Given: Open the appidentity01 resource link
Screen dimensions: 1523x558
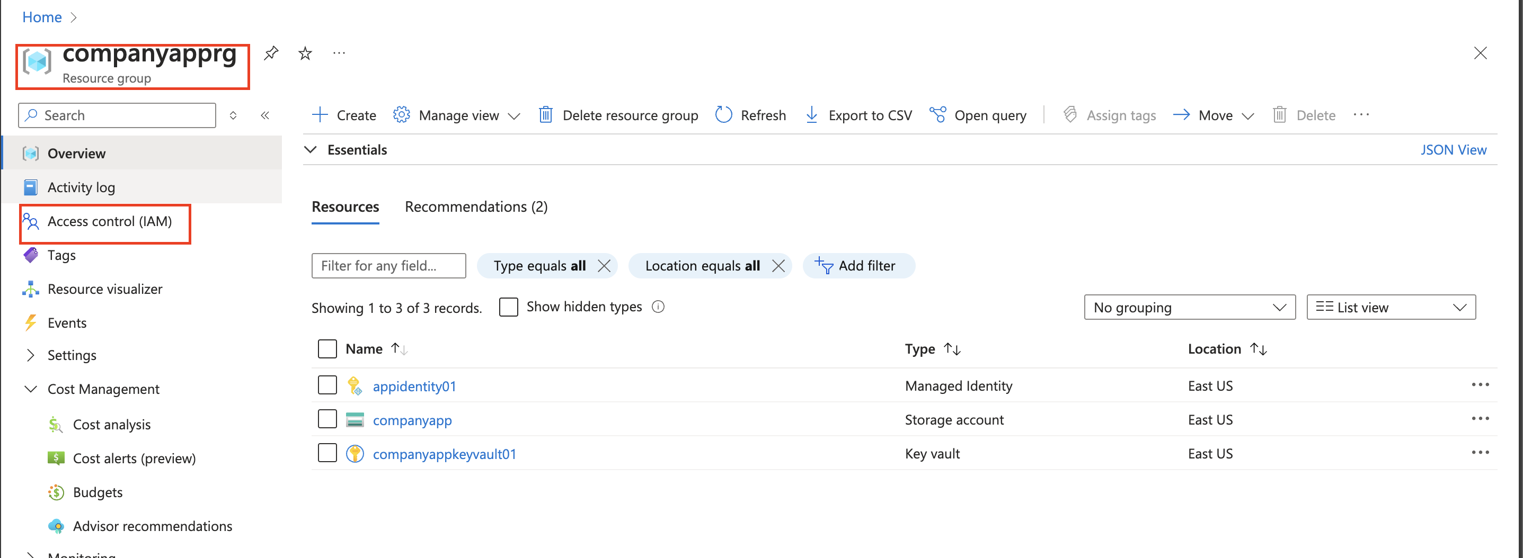Looking at the screenshot, I should [x=414, y=386].
